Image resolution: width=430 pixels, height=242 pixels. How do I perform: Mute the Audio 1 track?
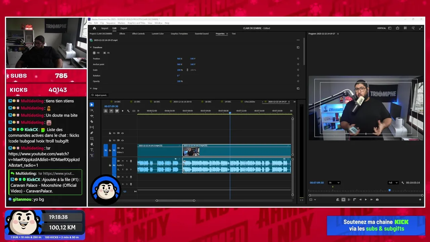point(123,161)
